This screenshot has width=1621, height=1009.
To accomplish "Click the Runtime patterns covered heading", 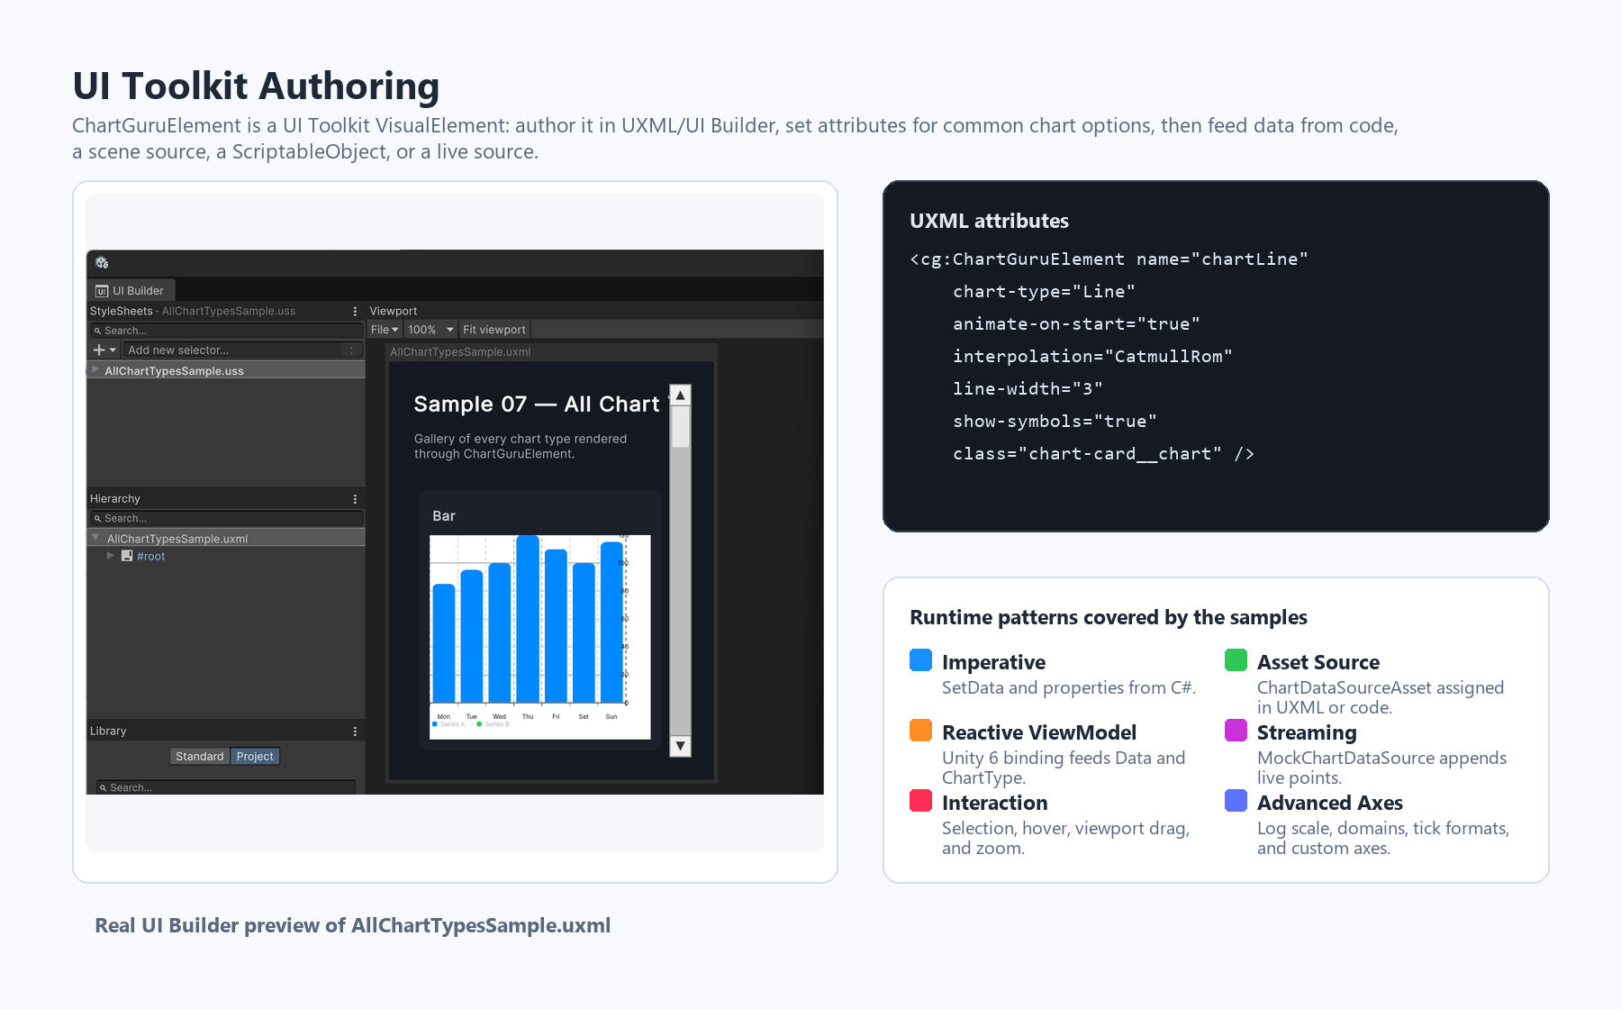I will (x=1108, y=617).
